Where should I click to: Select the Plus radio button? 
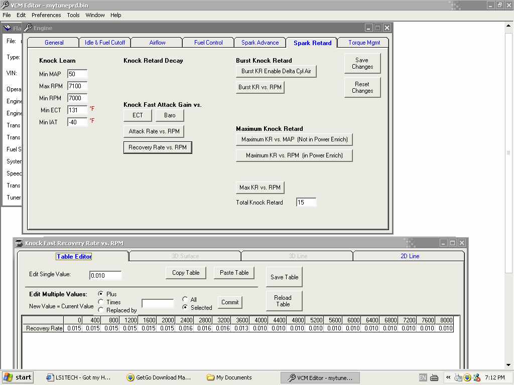(x=101, y=294)
